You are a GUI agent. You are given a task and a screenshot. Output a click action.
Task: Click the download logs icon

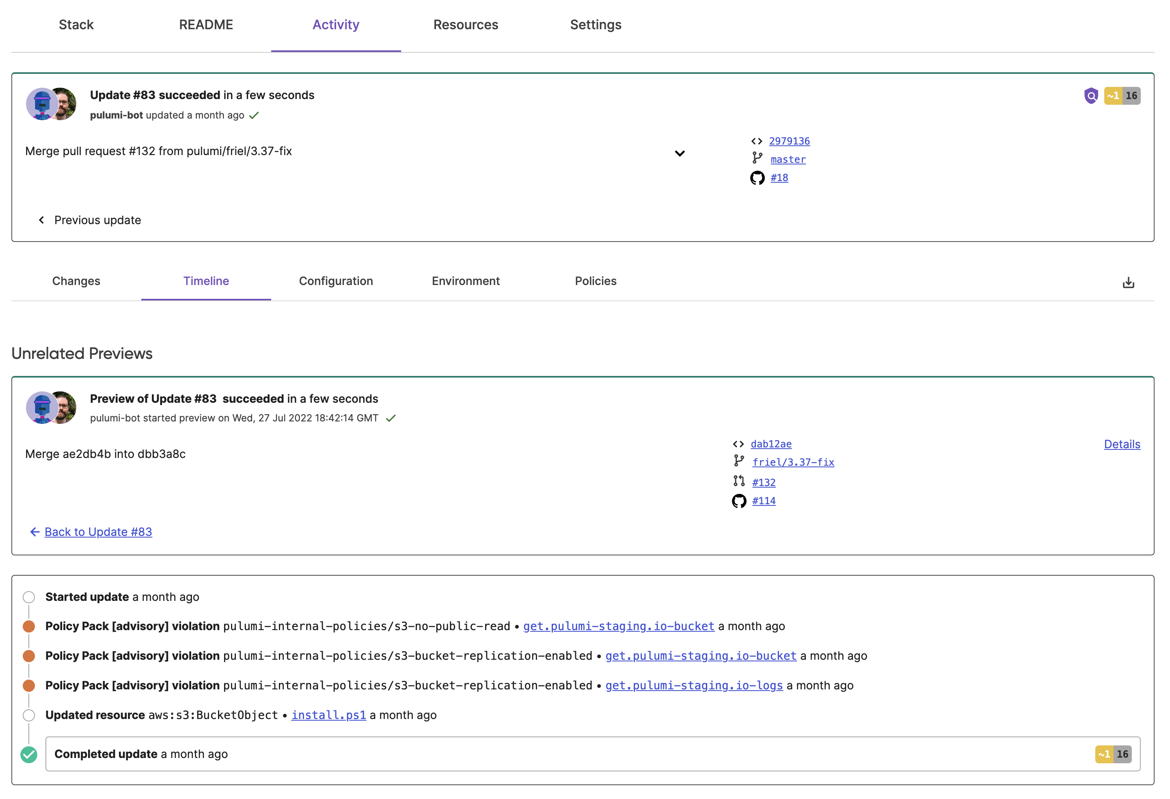point(1128,283)
